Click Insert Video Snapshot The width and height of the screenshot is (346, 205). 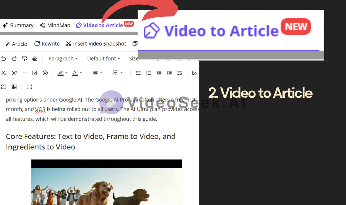click(x=96, y=44)
